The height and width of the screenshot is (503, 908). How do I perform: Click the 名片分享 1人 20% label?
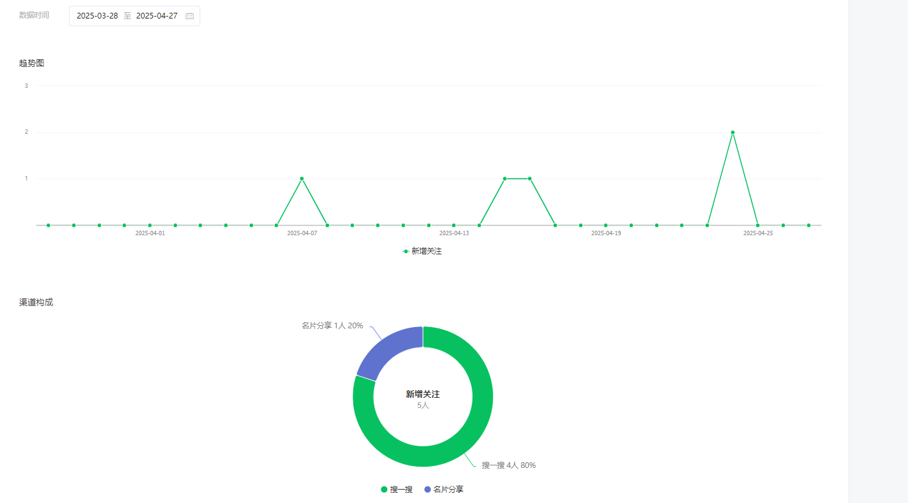[x=332, y=326]
